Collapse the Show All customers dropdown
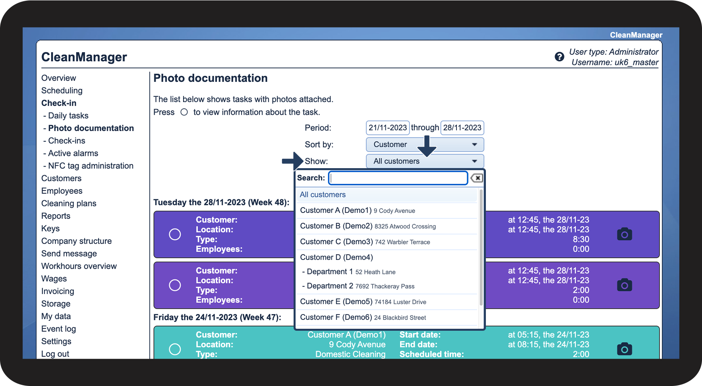The width and height of the screenshot is (702, 386). coord(424,161)
